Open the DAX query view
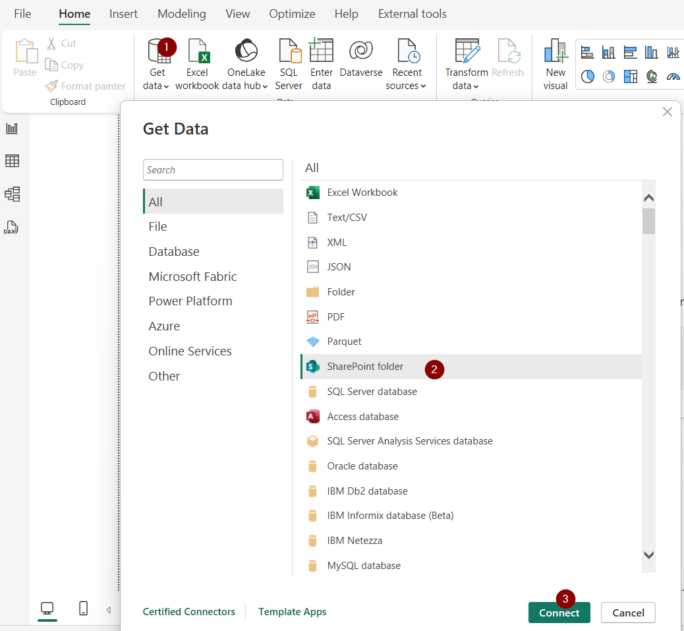 [x=12, y=227]
